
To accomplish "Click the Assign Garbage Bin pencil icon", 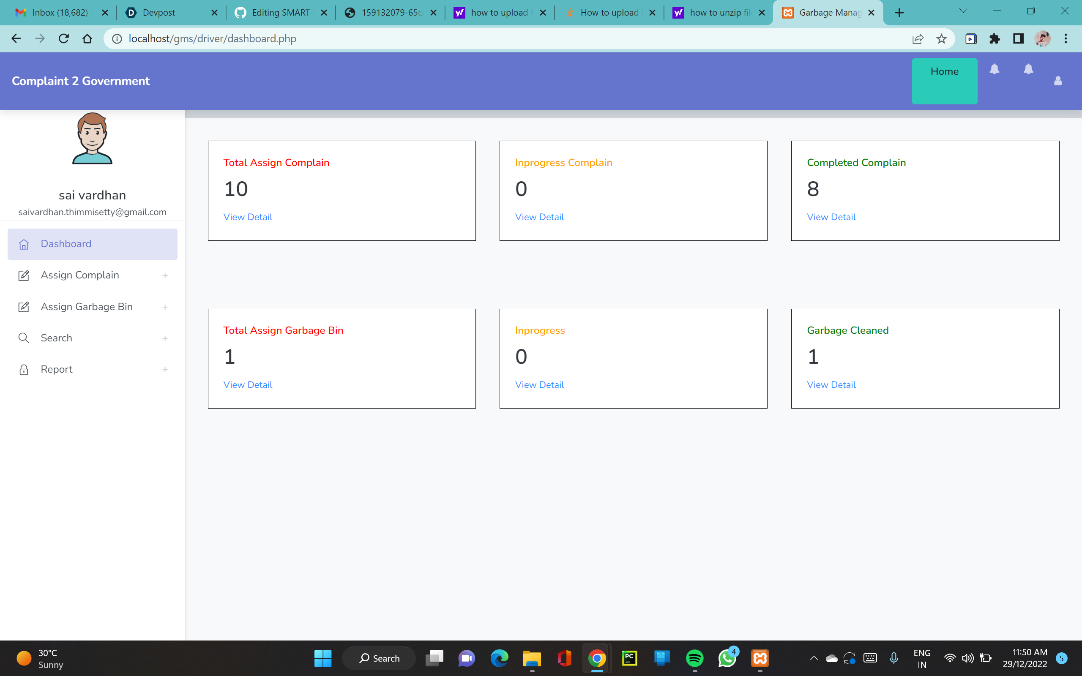I will pos(24,307).
